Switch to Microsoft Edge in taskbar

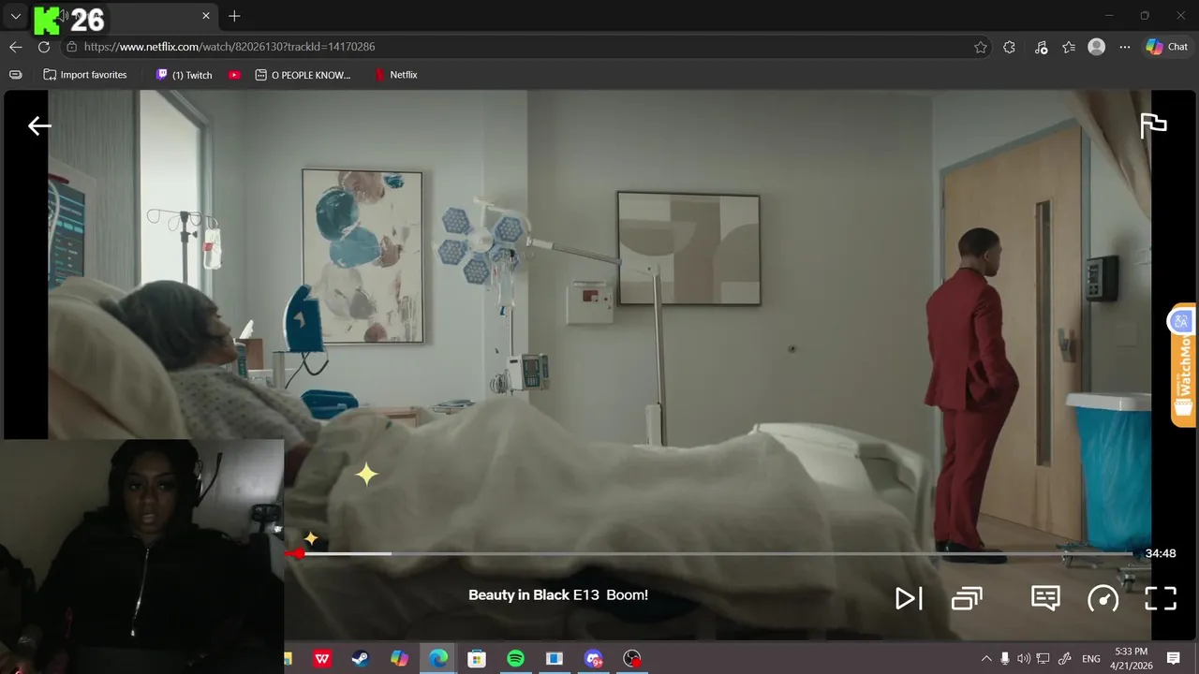(438, 659)
